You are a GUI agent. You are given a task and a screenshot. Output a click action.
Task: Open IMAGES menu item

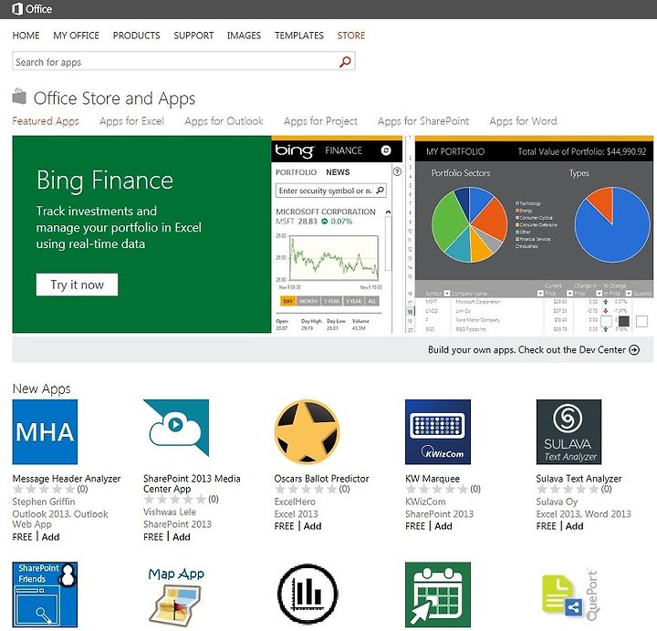(244, 36)
